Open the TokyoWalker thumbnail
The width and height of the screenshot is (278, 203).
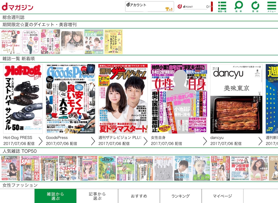[201, 168]
